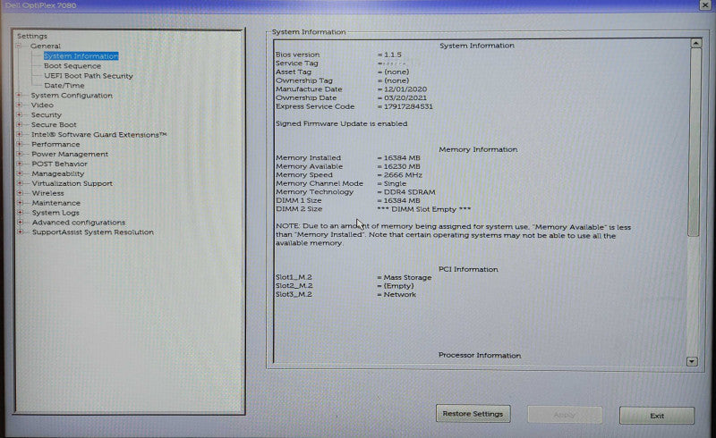Select the Video category
Viewport: 716px width, 438px height.
pyautogui.click(x=42, y=105)
